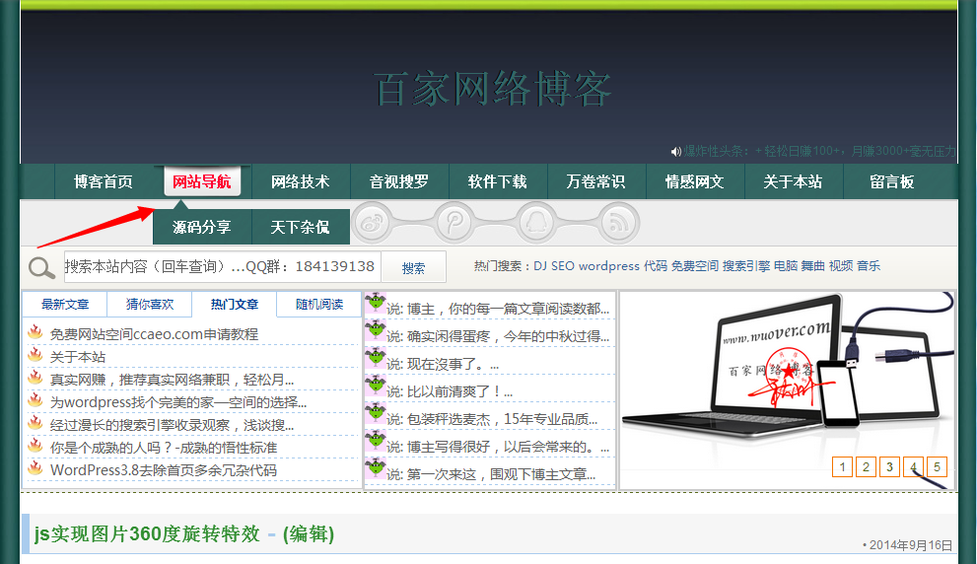Click the QQ penguin social icon
The width and height of the screenshot is (977, 564).
click(x=536, y=223)
